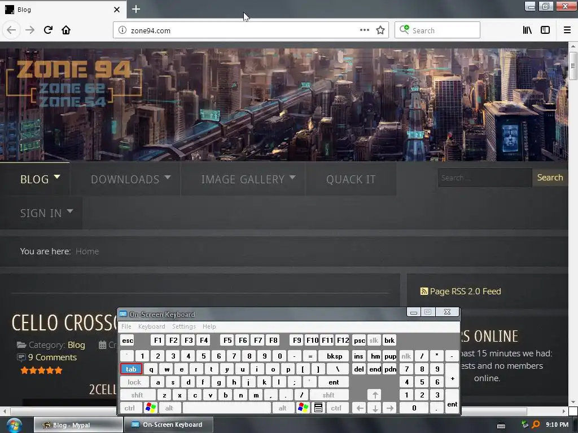578x433 pixels.
Task: Click the left arrow key on keyboard
Action: pyautogui.click(x=360, y=408)
